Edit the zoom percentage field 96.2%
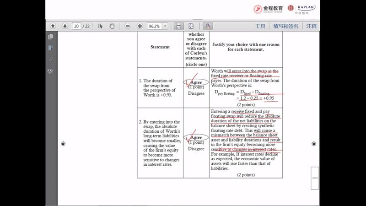 (x=155, y=26)
